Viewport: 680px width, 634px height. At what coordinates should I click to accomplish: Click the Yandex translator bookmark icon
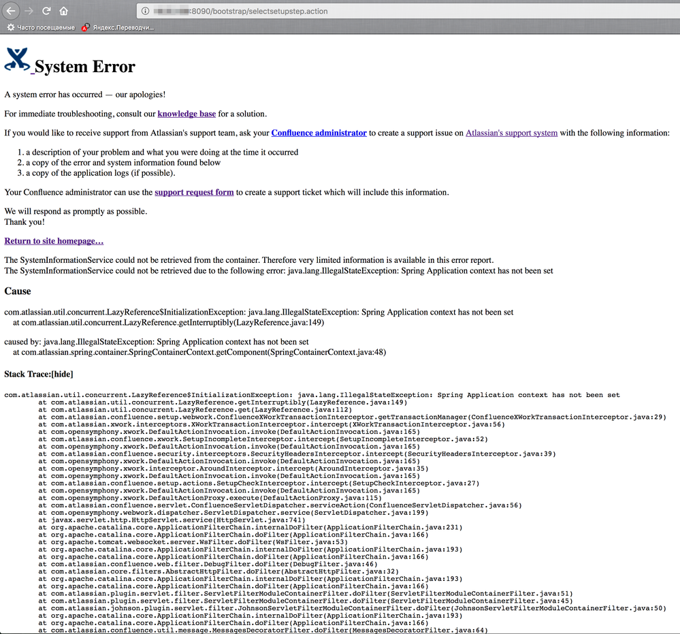click(x=86, y=27)
